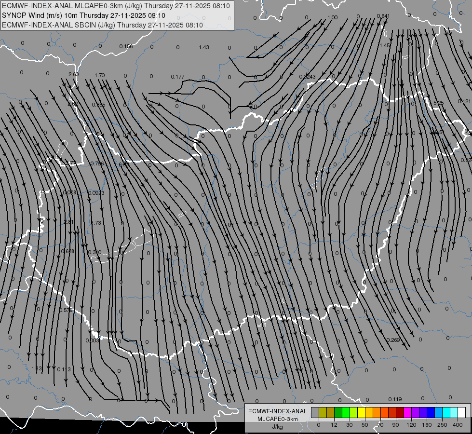
Task: Click the map value 0.156
Action: coord(126,46)
